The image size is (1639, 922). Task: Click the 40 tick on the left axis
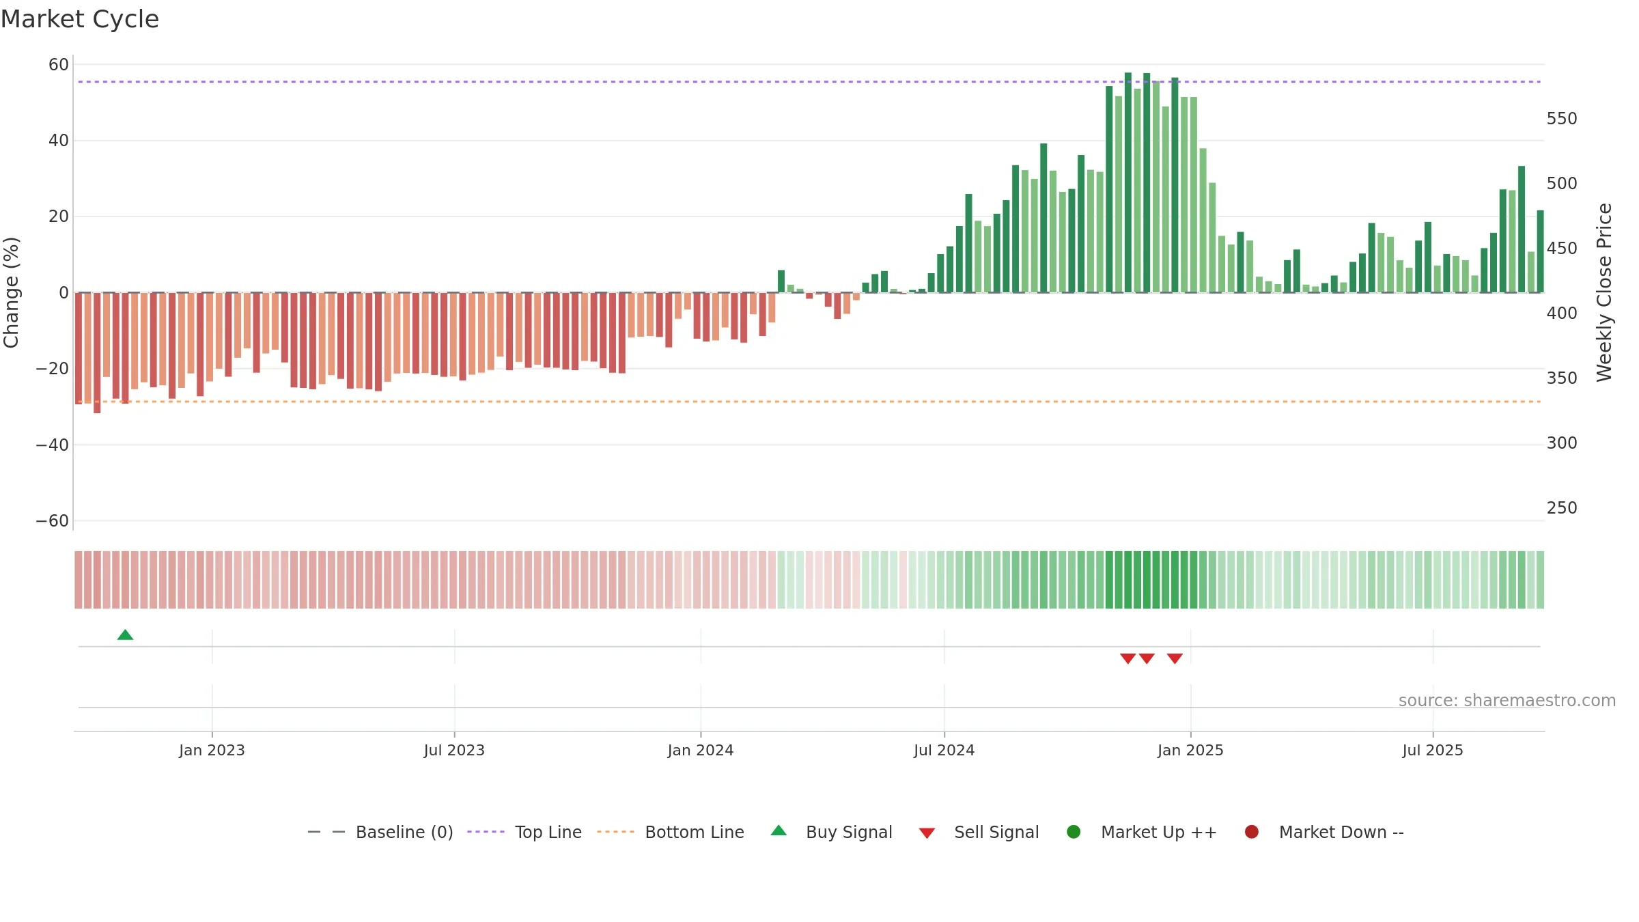pyautogui.click(x=59, y=141)
